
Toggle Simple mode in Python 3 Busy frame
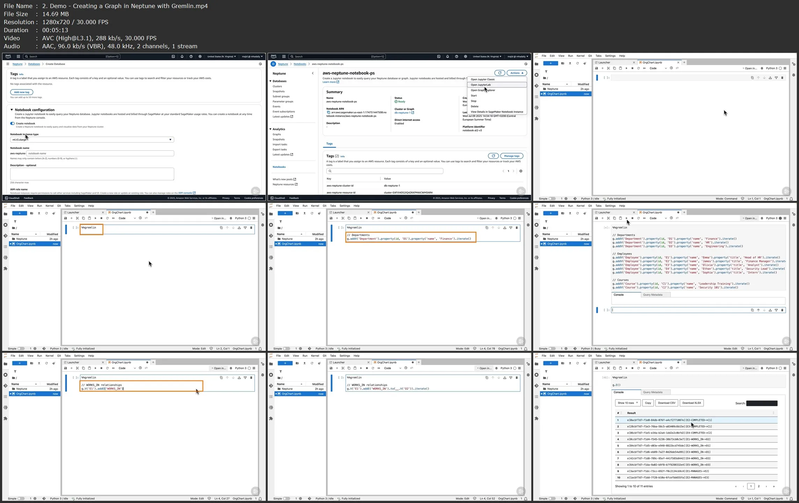(x=552, y=348)
